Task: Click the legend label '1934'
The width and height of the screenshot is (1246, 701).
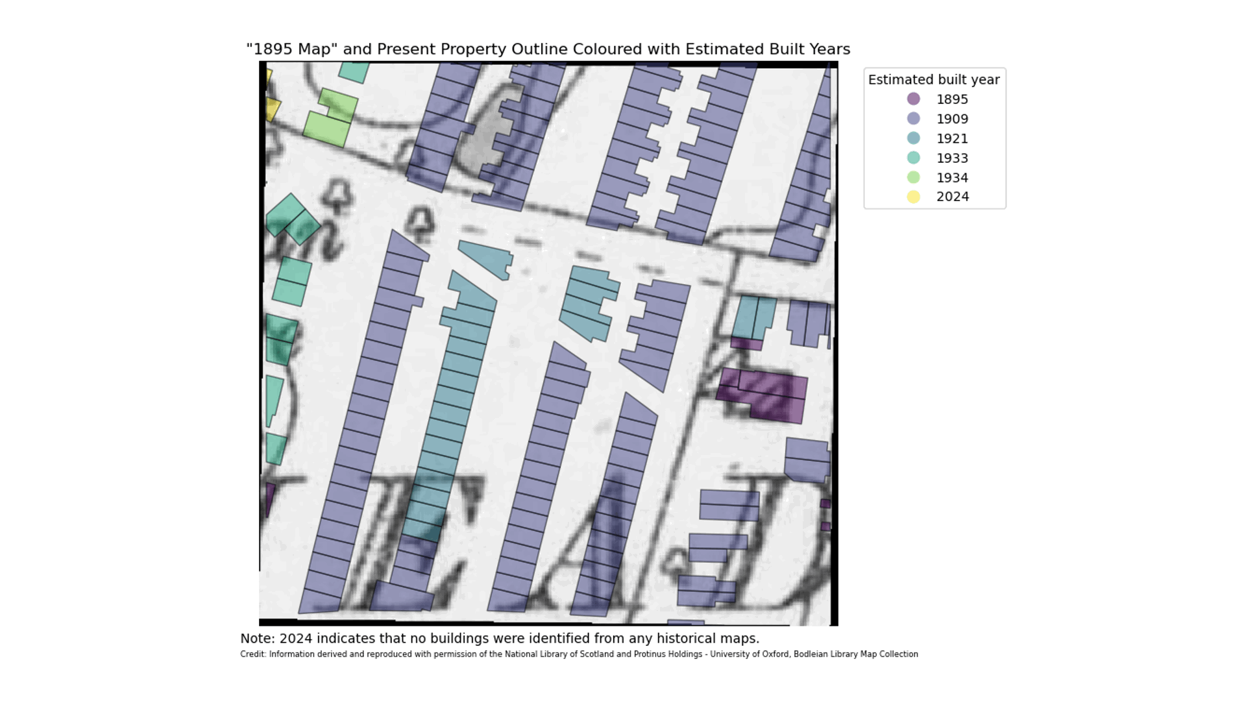Action: coord(952,177)
